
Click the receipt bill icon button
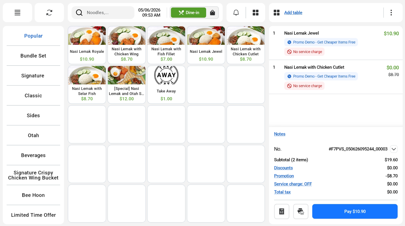[x=282, y=211]
